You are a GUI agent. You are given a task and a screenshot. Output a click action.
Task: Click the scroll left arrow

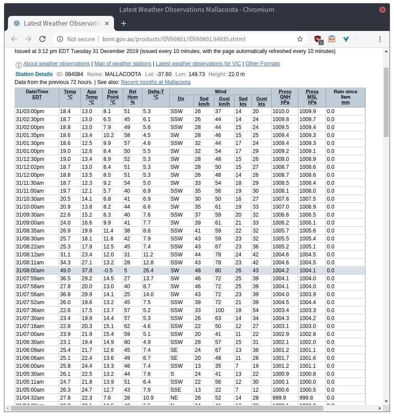click(x=8, y=408)
